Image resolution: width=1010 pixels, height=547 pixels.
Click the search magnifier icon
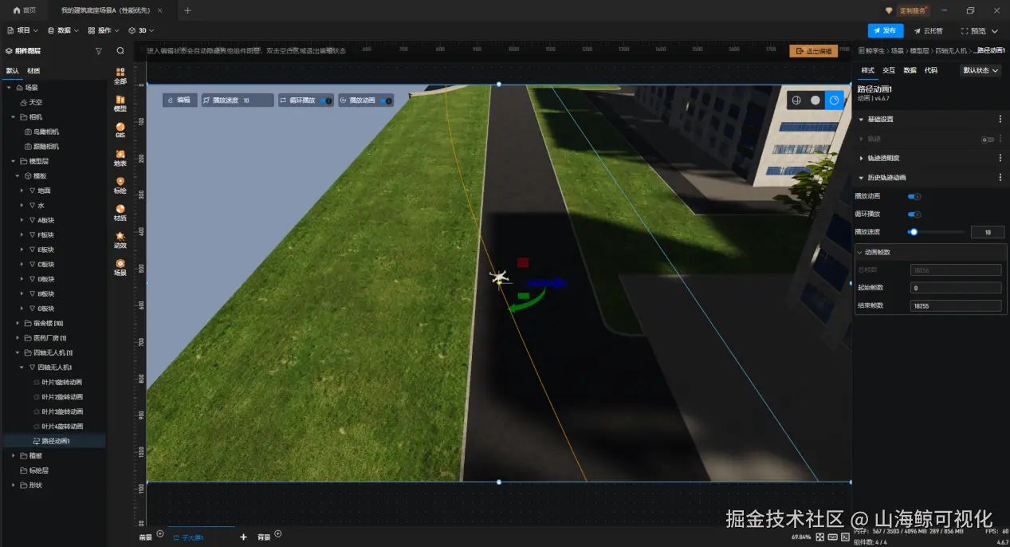pos(120,50)
